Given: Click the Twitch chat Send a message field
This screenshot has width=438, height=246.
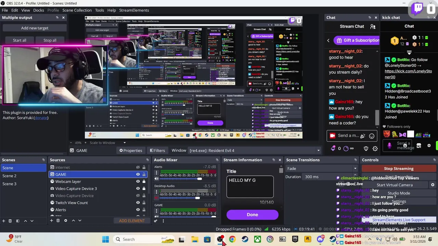Looking at the screenshot, I should [x=352, y=136].
